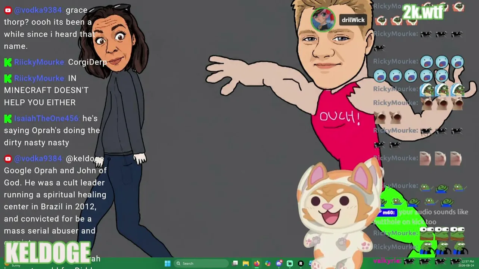This screenshot has width=479, height=269.
Task: Click the Kick icon beside IN MINECRAFT message
Action: pyautogui.click(x=8, y=78)
